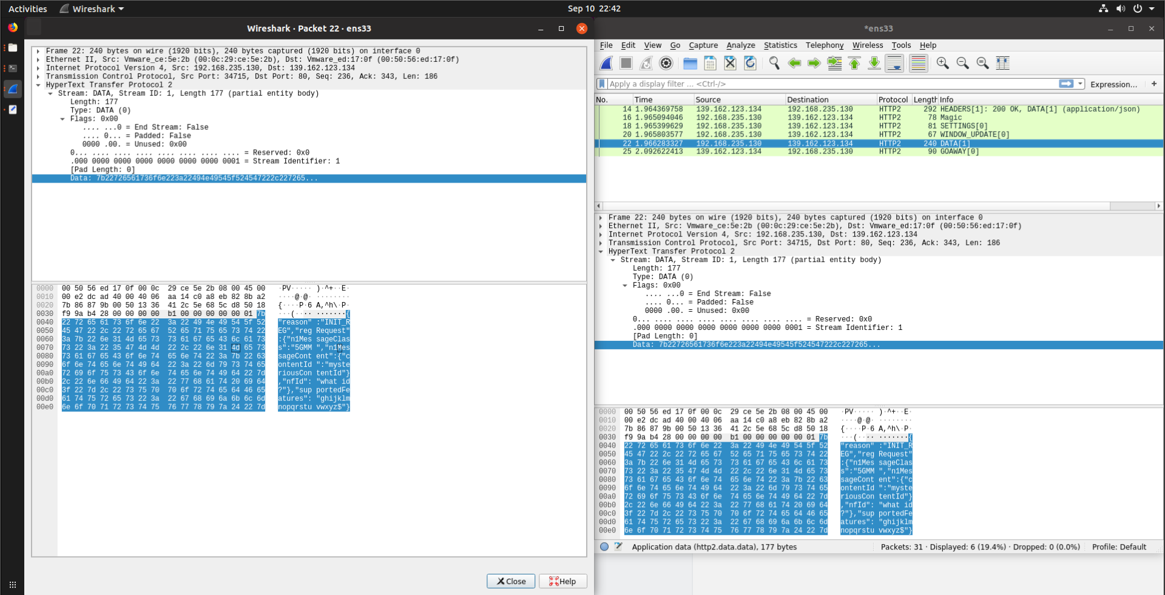Collapse Flags: 0x00 in packet dialog
This screenshot has width=1165, height=595.
tap(62, 119)
